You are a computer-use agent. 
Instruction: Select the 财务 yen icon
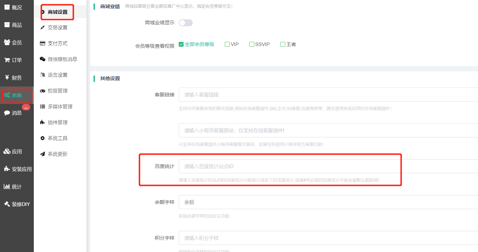7,78
